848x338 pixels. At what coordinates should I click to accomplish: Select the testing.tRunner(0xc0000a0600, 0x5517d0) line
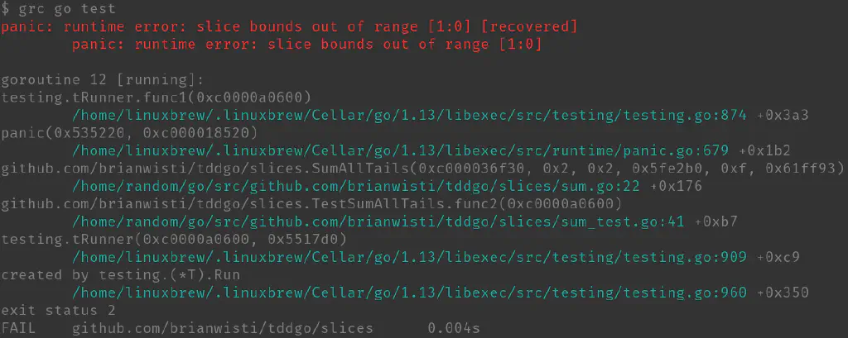pos(174,240)
